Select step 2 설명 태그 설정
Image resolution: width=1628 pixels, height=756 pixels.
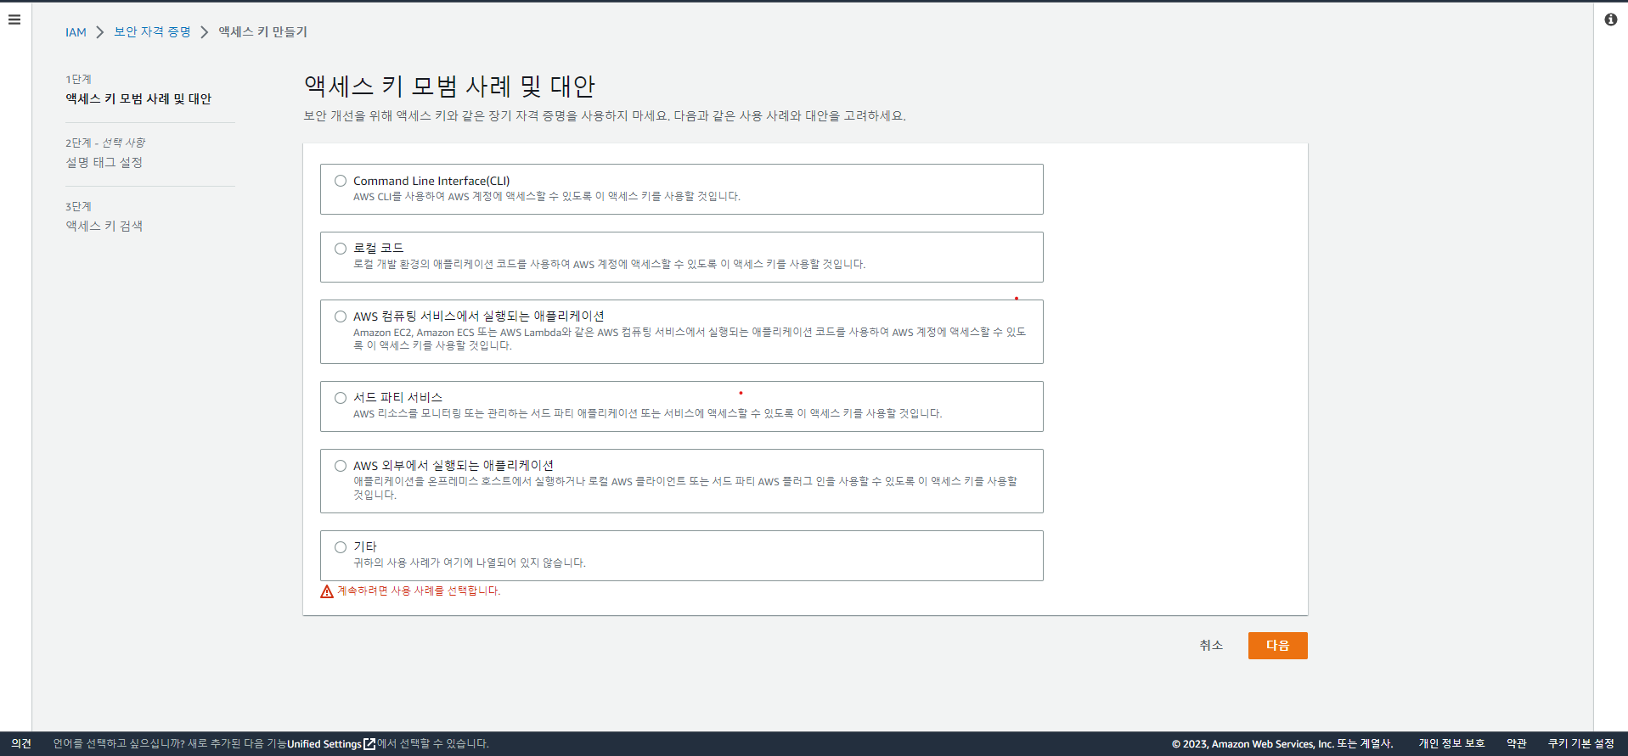[104, 162]
